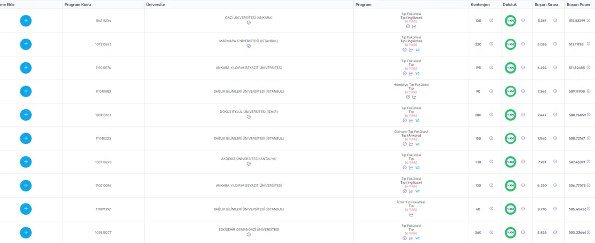Open the chart icon for İzmir Tıp Fakültesi
The image size is (595, 243).
411,215
